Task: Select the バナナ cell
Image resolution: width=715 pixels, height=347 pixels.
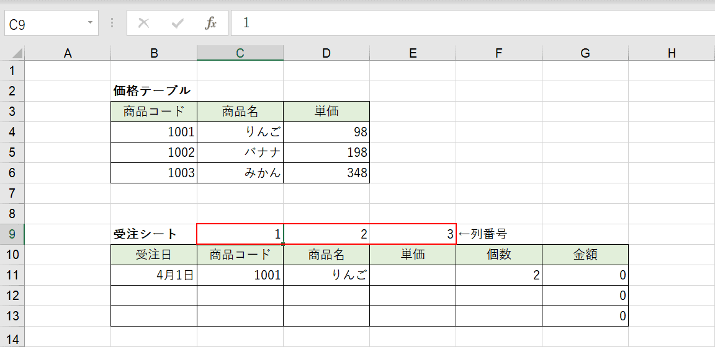Action: click(x=240, y=152)
